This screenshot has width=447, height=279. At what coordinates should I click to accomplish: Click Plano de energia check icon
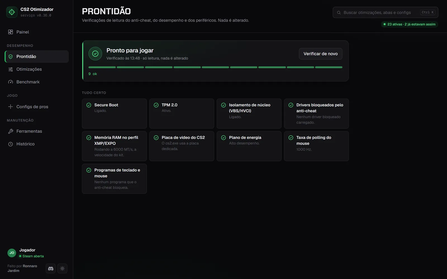click(223, 138)
